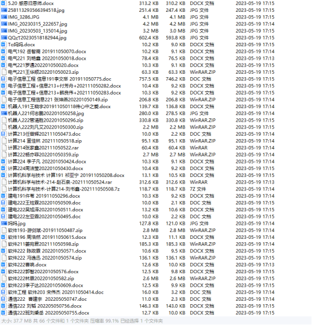The image size is (312, 325).
Task: Select 软件193 zip file 201911050487.zip
Action: tap(45, 230)
